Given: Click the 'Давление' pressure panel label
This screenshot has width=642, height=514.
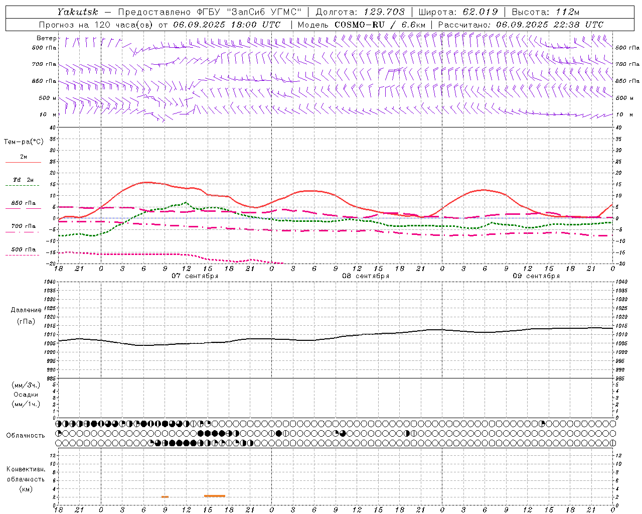Looking at the screenshot, I should tap(26, 310).
